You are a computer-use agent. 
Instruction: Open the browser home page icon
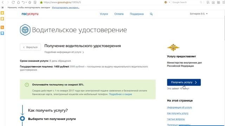pos(18,2)
